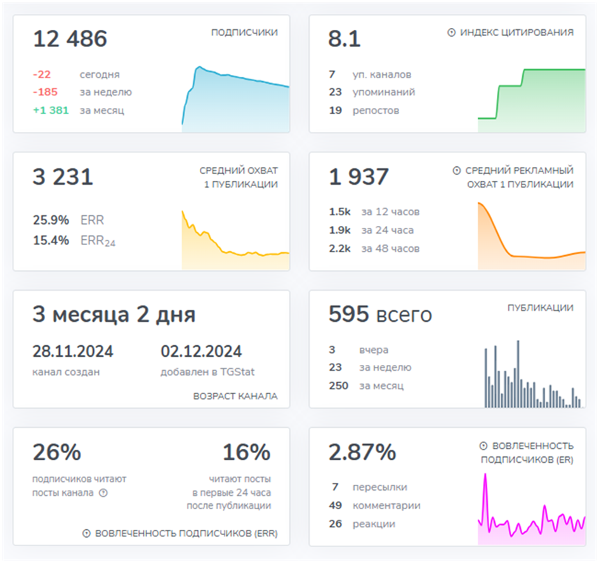Click info icon beside Вовлеченность подписчиков (ERR)
The image size is (599, 563).
[87, 533]
